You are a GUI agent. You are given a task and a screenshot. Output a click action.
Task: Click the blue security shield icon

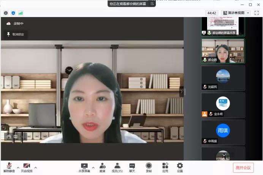13,13
